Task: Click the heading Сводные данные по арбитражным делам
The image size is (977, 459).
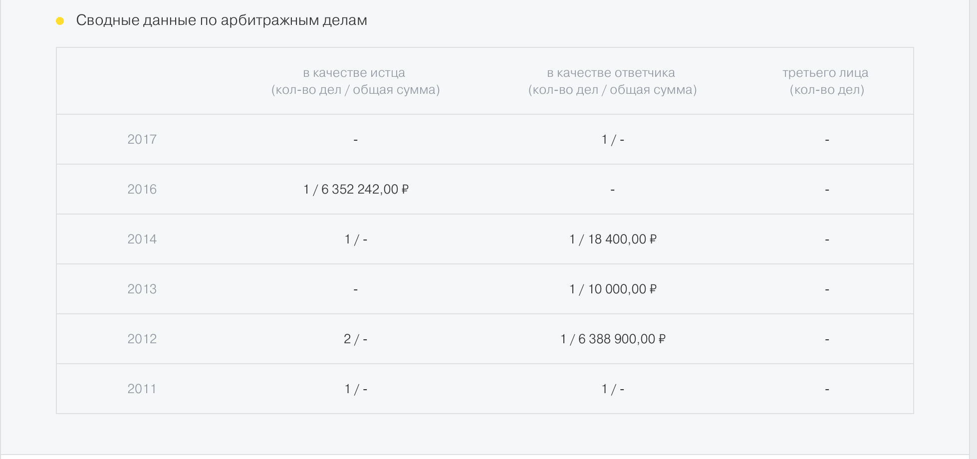Action: 222,20
